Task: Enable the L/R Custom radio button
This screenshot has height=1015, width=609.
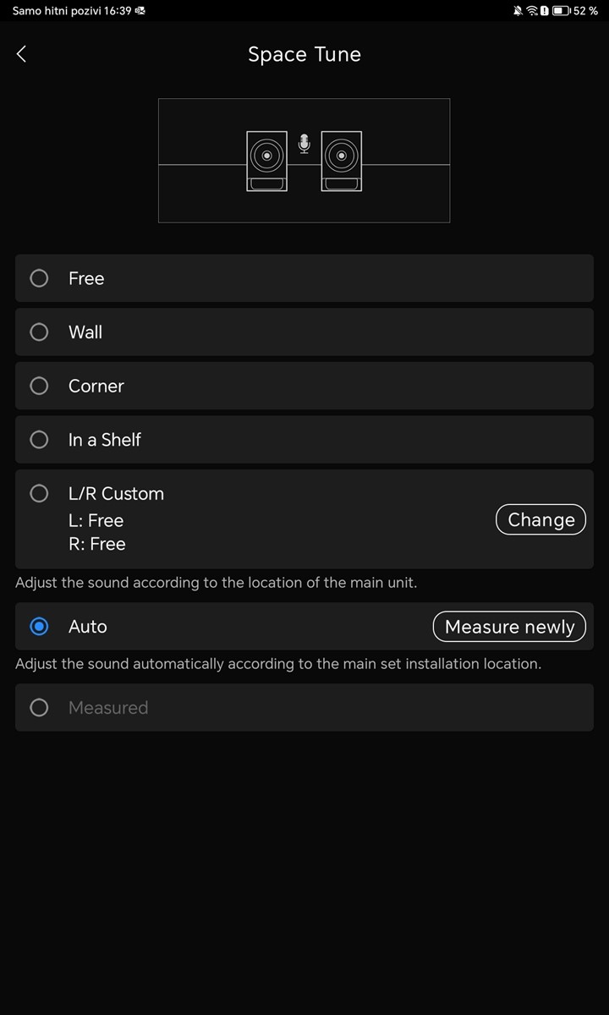Action: [x=39, y=493]
